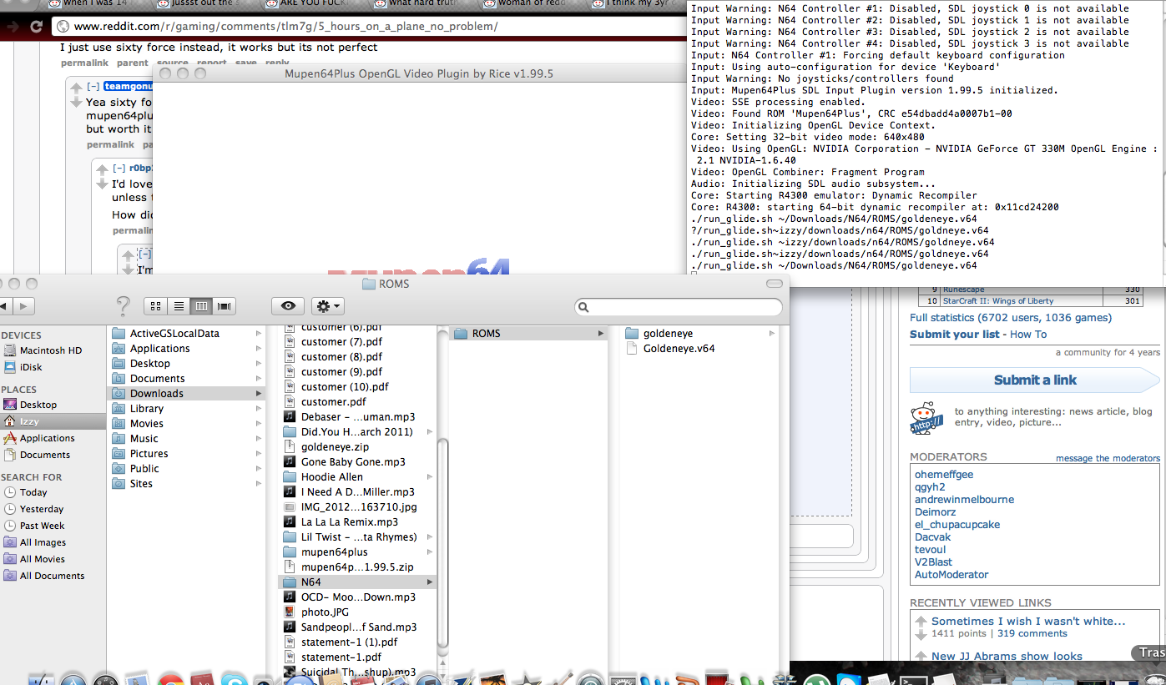Screen dimensions: 1166x685
Task: Switch Finder to icon view
Action: 155,306
